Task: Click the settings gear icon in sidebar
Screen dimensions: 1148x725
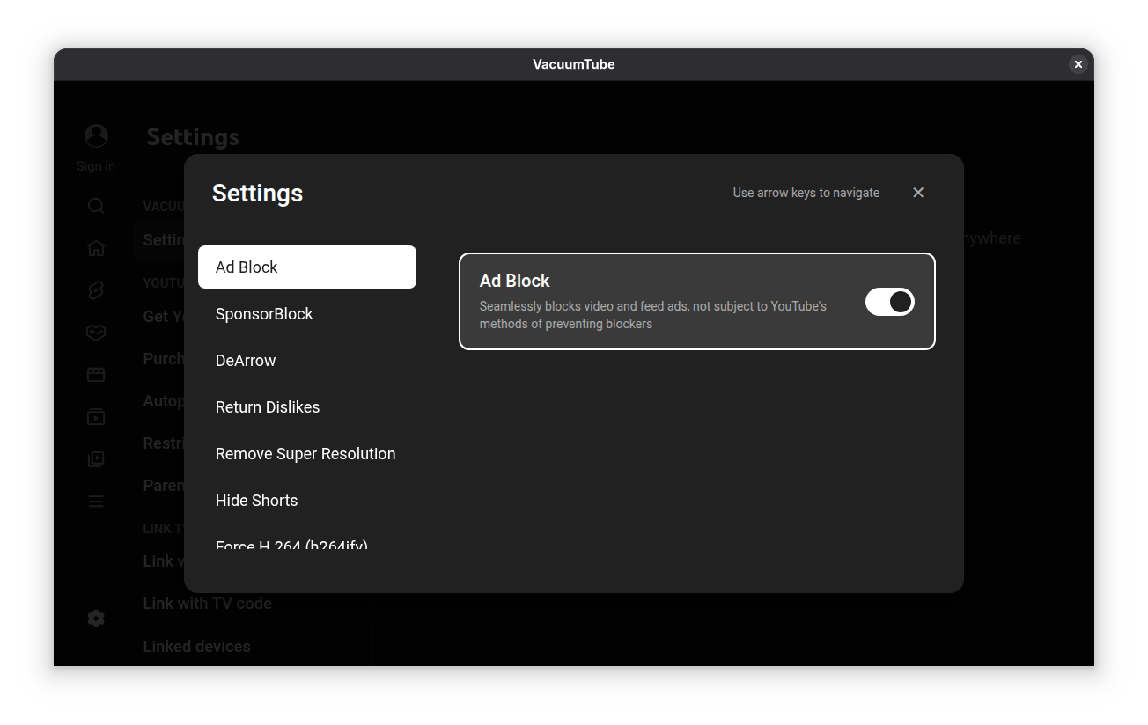Action: 96,619
